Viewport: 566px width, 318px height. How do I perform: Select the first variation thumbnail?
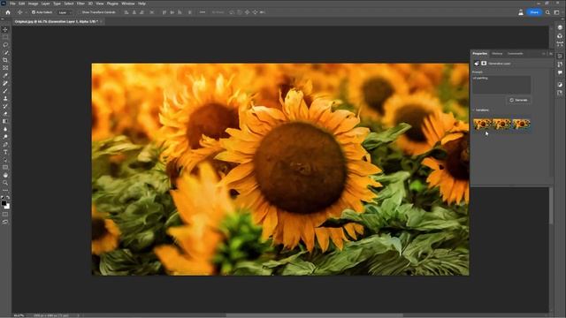[482, 124]
